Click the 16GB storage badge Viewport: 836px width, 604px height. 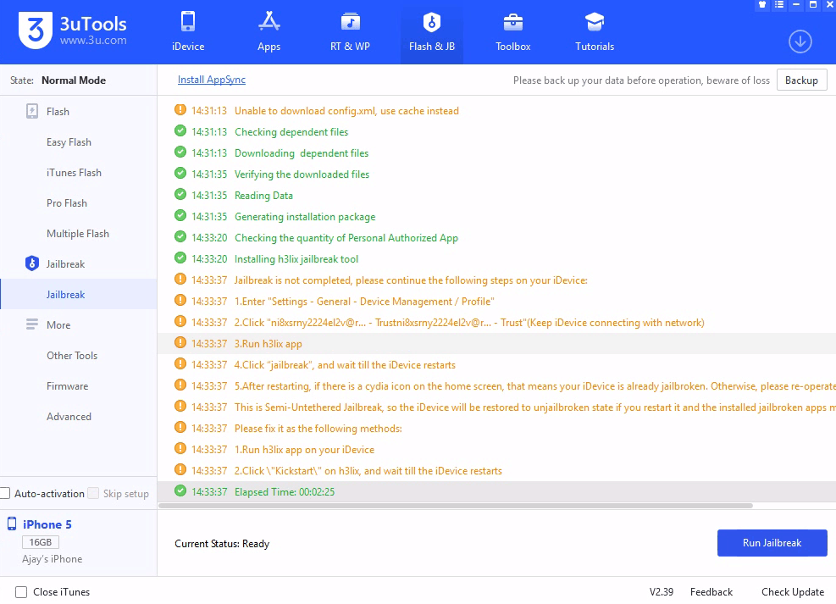point(41,542)
